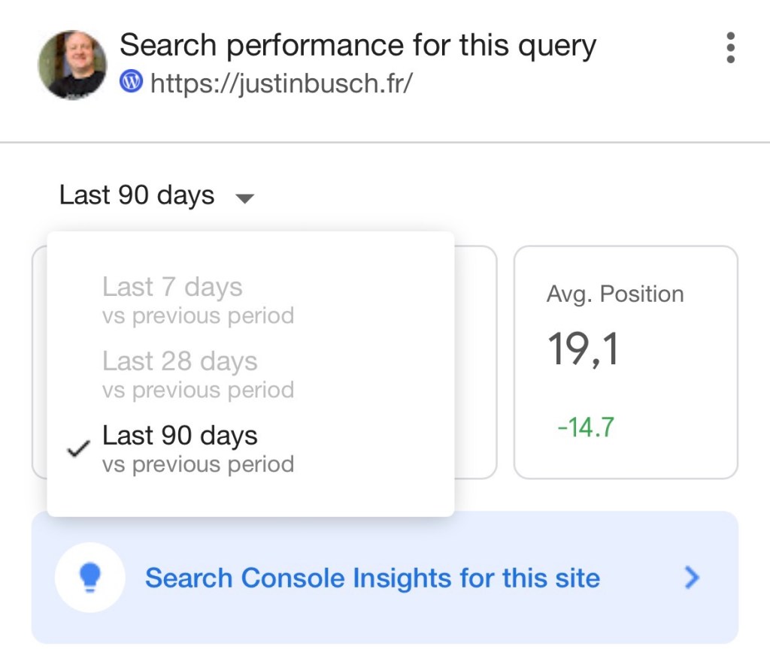Click the "Avg. Position" card label
The height and width of the screenshot is (655, 770).
(x=615, y=294)
